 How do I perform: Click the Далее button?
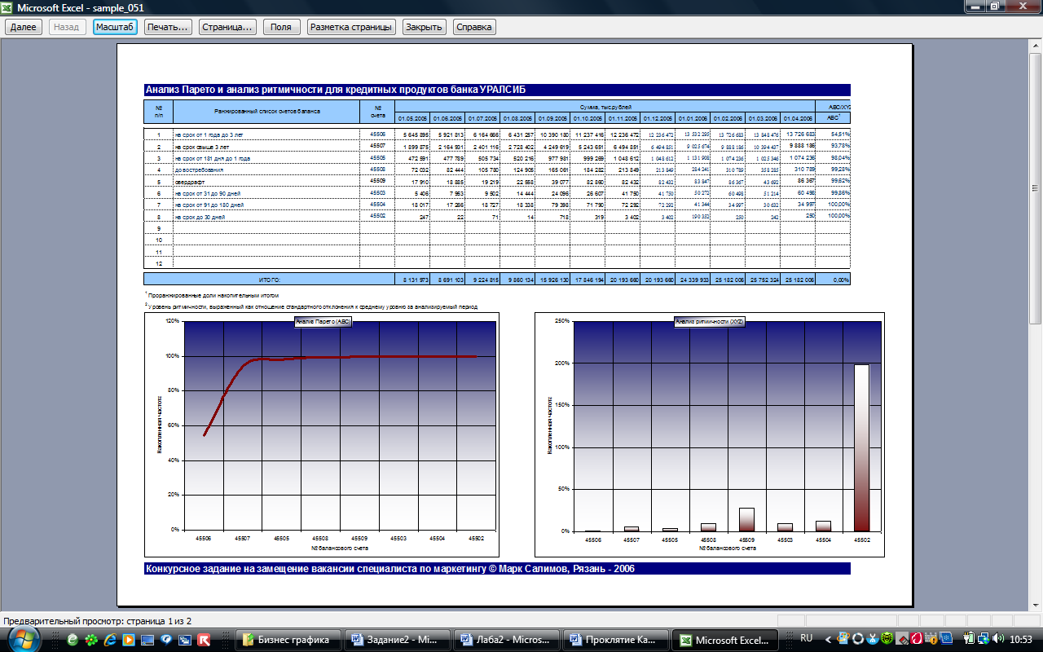click(24, 27)
